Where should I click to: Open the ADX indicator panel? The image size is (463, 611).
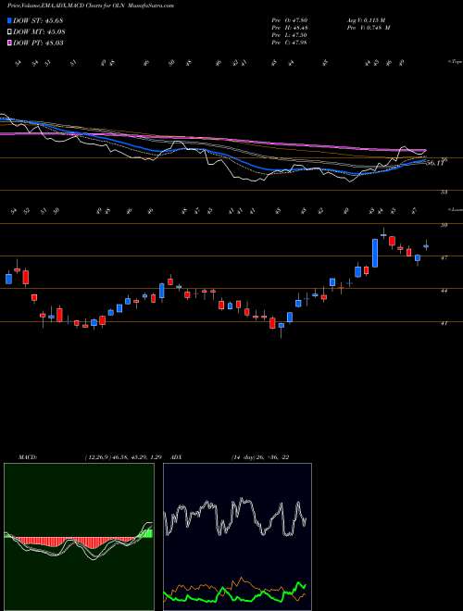point(237,537)
